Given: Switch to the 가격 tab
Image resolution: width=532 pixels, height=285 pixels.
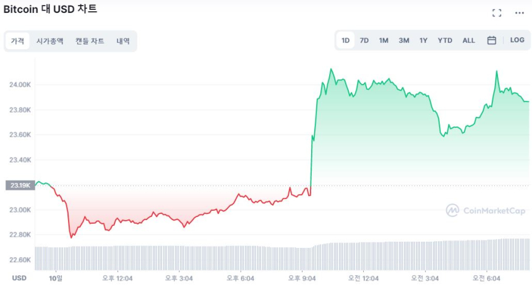Looking at the screenshot, I should pos(17,41).
